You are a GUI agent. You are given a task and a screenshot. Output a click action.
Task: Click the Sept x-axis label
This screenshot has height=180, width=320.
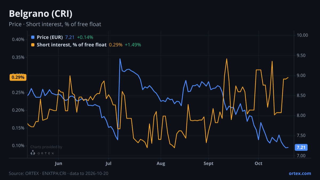tap(209, 163)
